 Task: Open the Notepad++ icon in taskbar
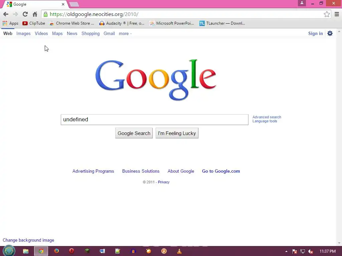click(x=118, y=251)
